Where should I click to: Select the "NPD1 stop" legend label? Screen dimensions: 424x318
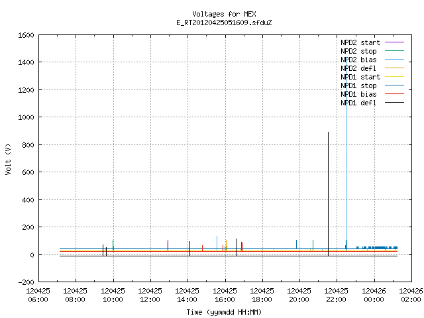pos(358,85)
